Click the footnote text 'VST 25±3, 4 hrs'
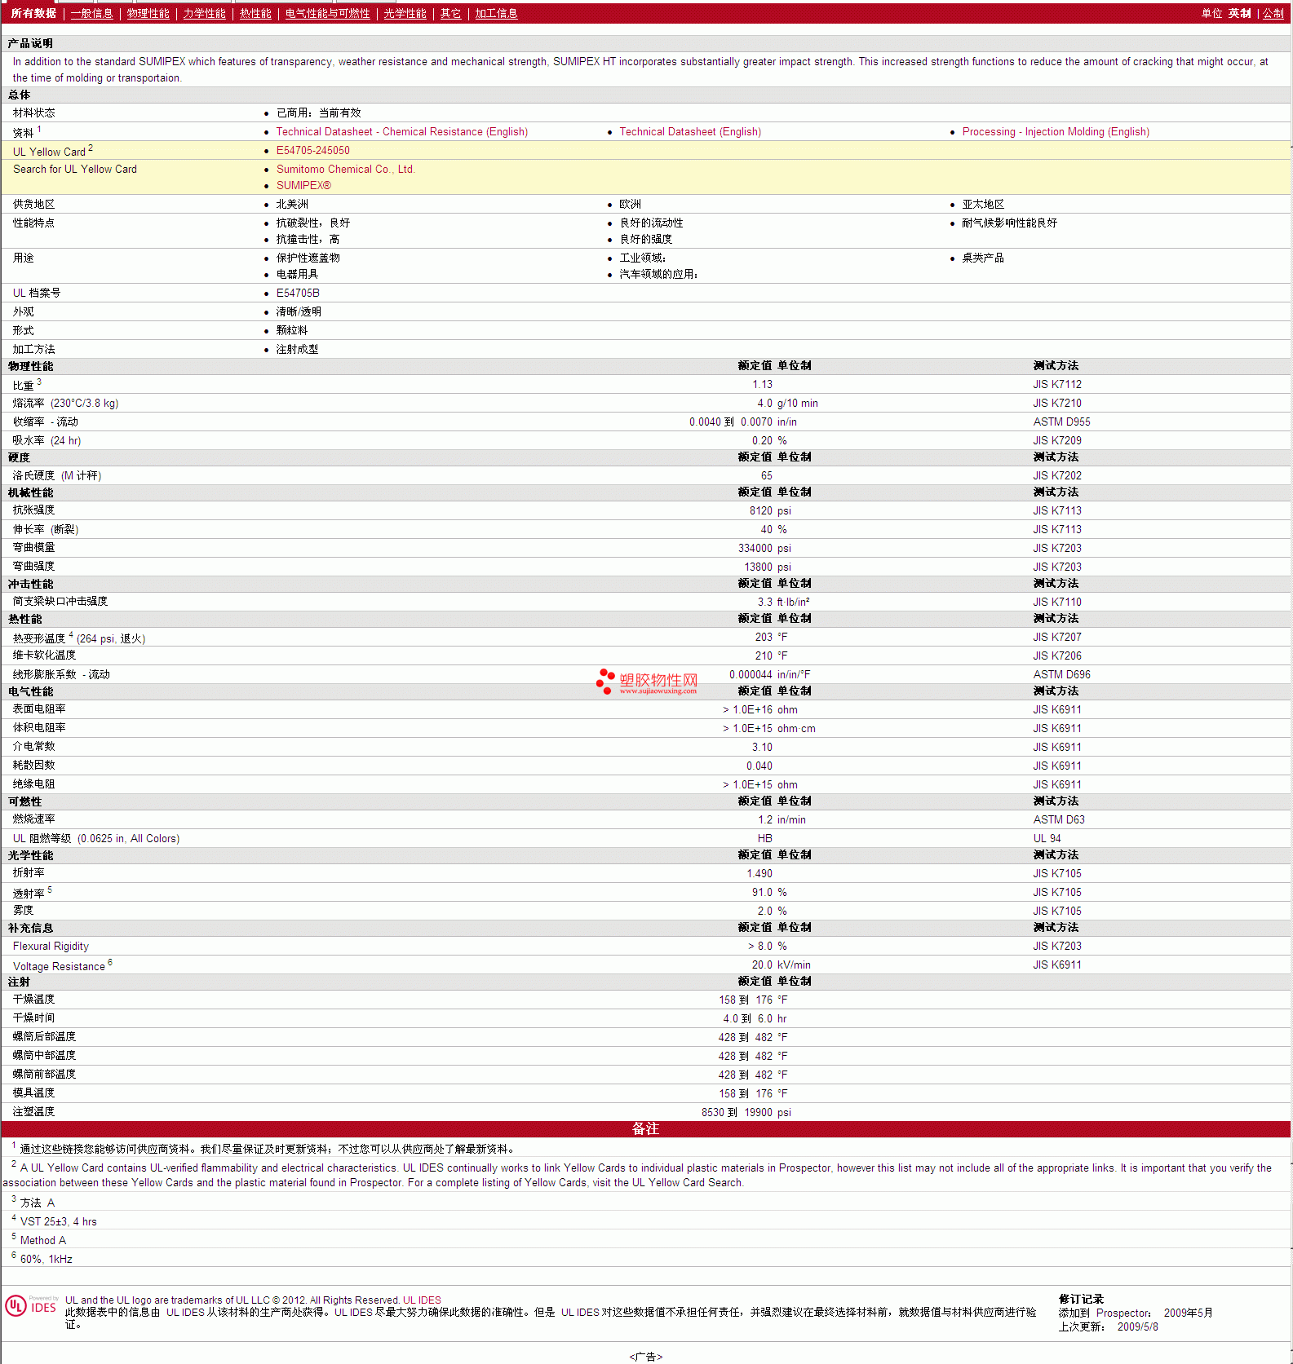The image size is (1293, 1364). click(59, 1221)
